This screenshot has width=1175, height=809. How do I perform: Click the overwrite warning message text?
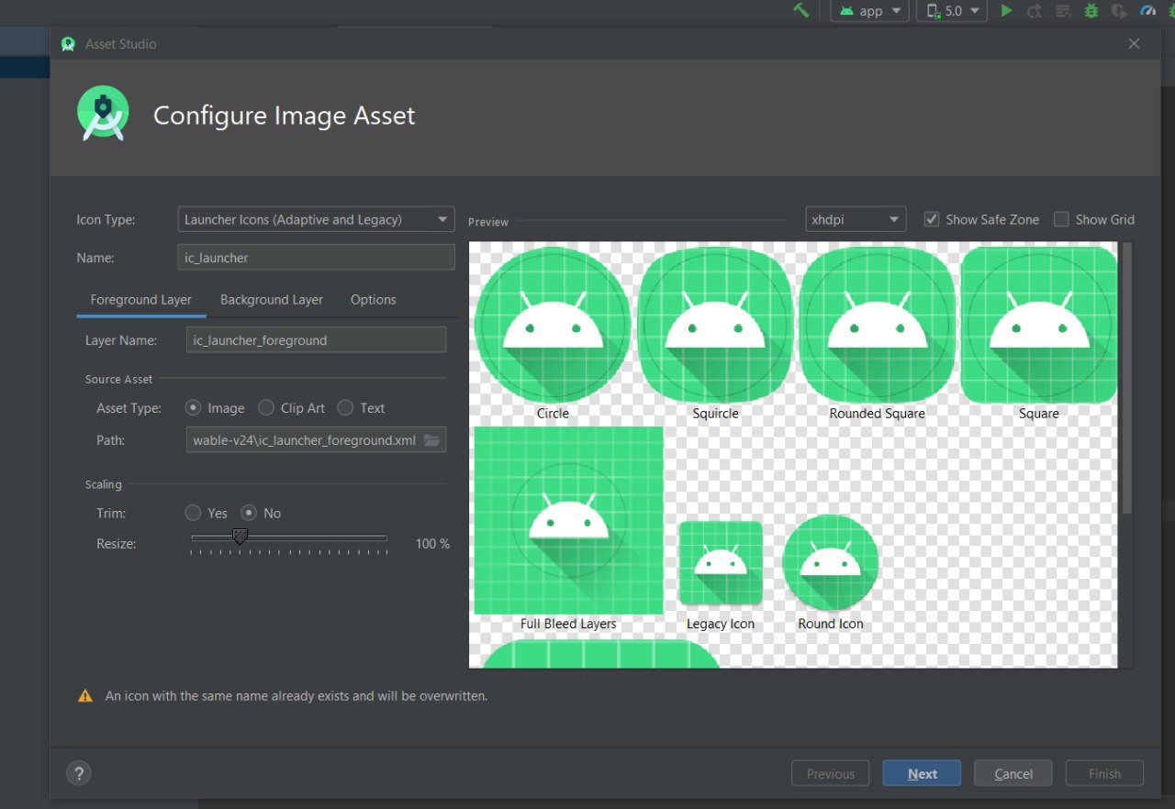pyautogui.click(x=297, y=696)
